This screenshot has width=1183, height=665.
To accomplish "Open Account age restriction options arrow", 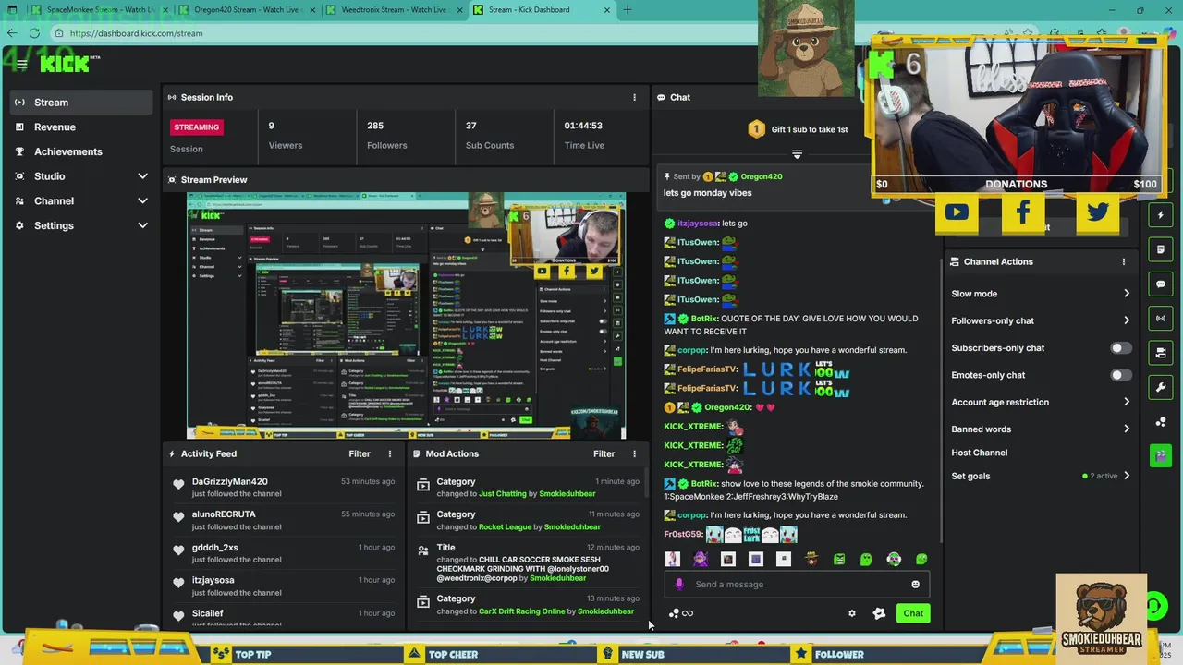I will (1126, 402).
